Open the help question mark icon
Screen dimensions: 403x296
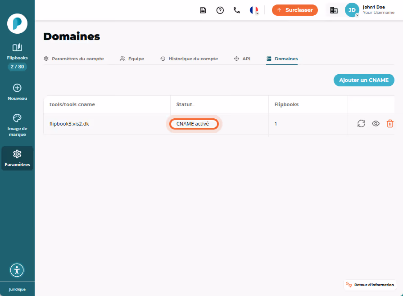point(220,10)
